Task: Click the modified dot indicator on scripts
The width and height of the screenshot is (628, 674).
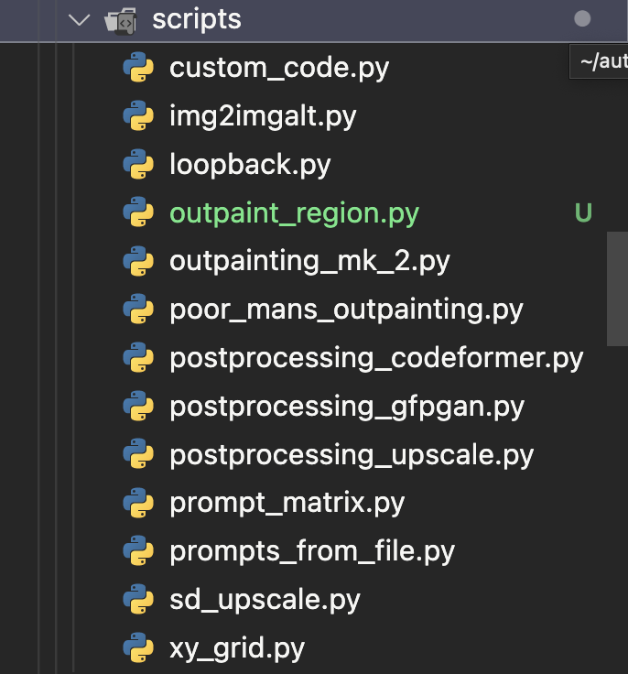Action: tap(582, 18)
